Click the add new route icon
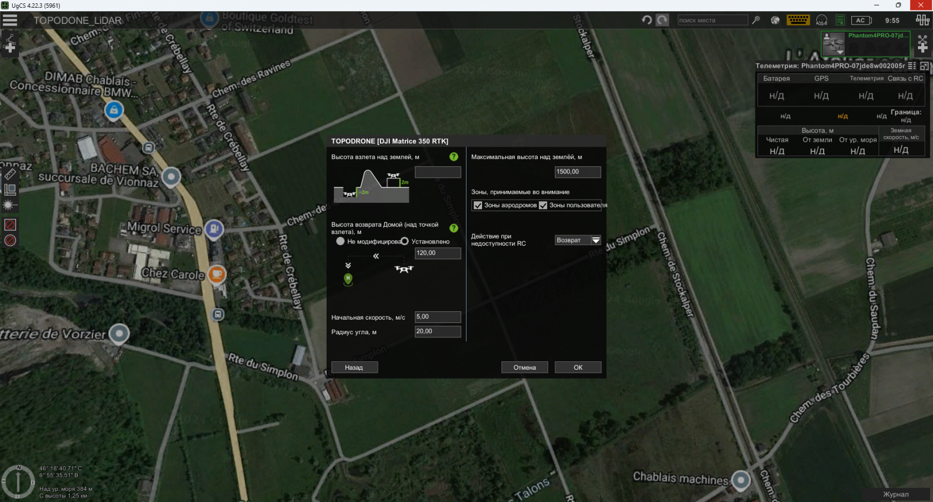Image resolution: width=933 pixels, height=502 pixels. 10,44
